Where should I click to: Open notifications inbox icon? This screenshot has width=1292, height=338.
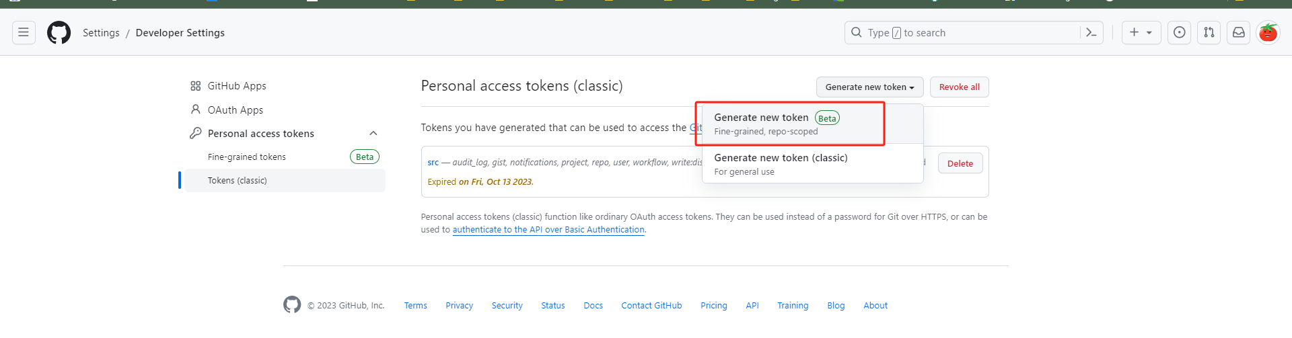(x=1239, y=32)
